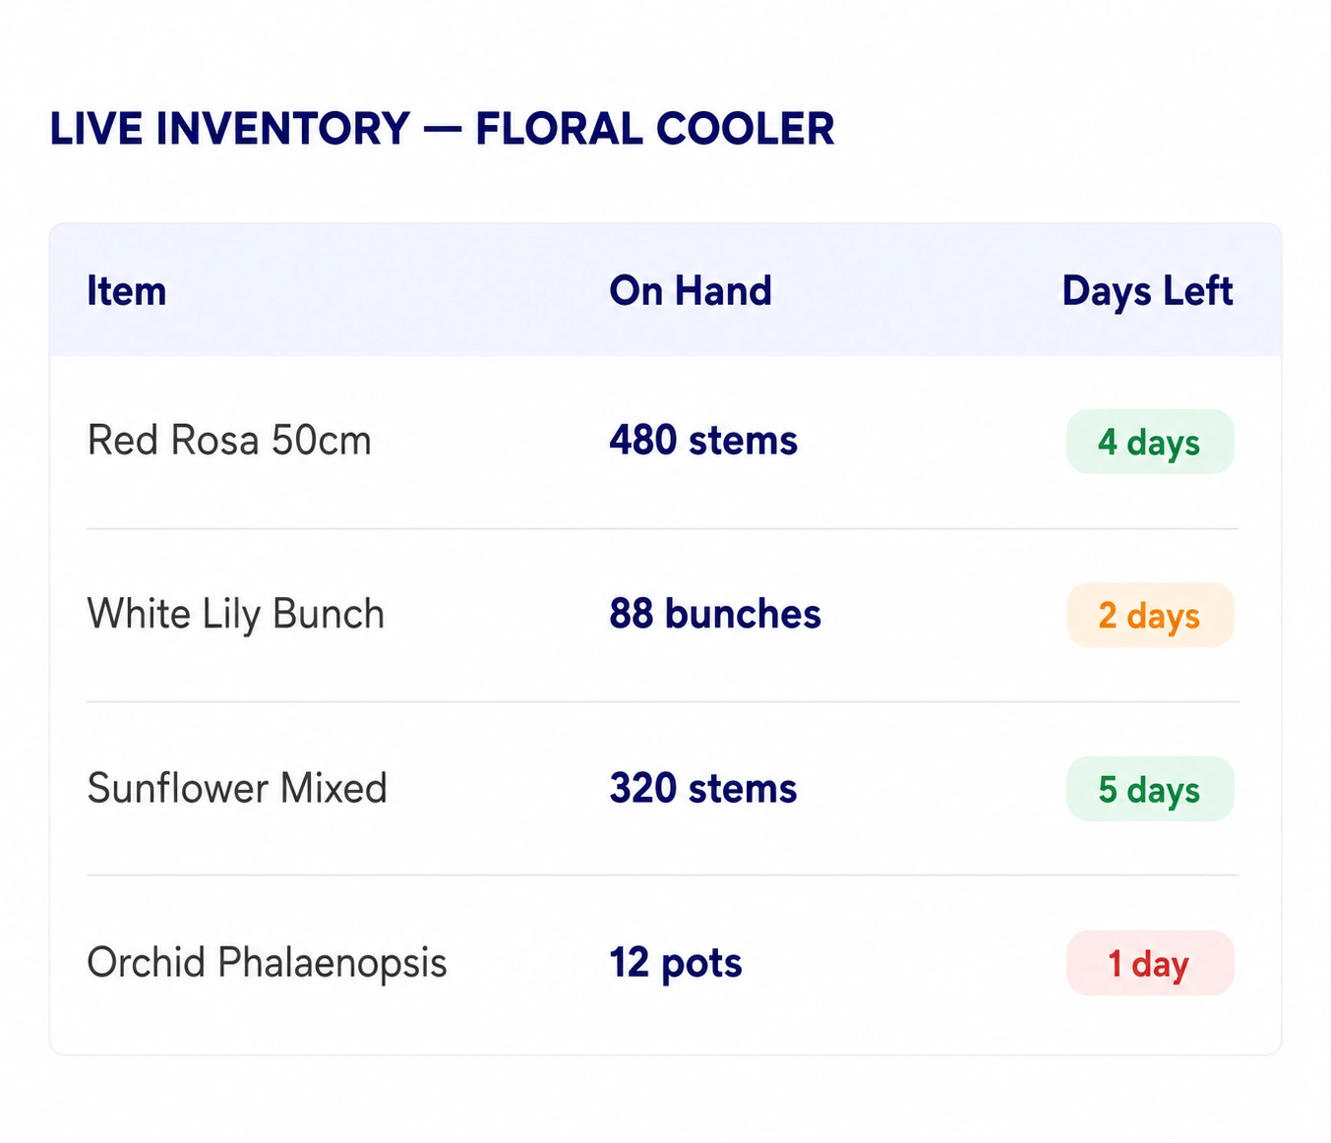
Task: Click the green 5 days badge
Action: (x=1150, y=789)
